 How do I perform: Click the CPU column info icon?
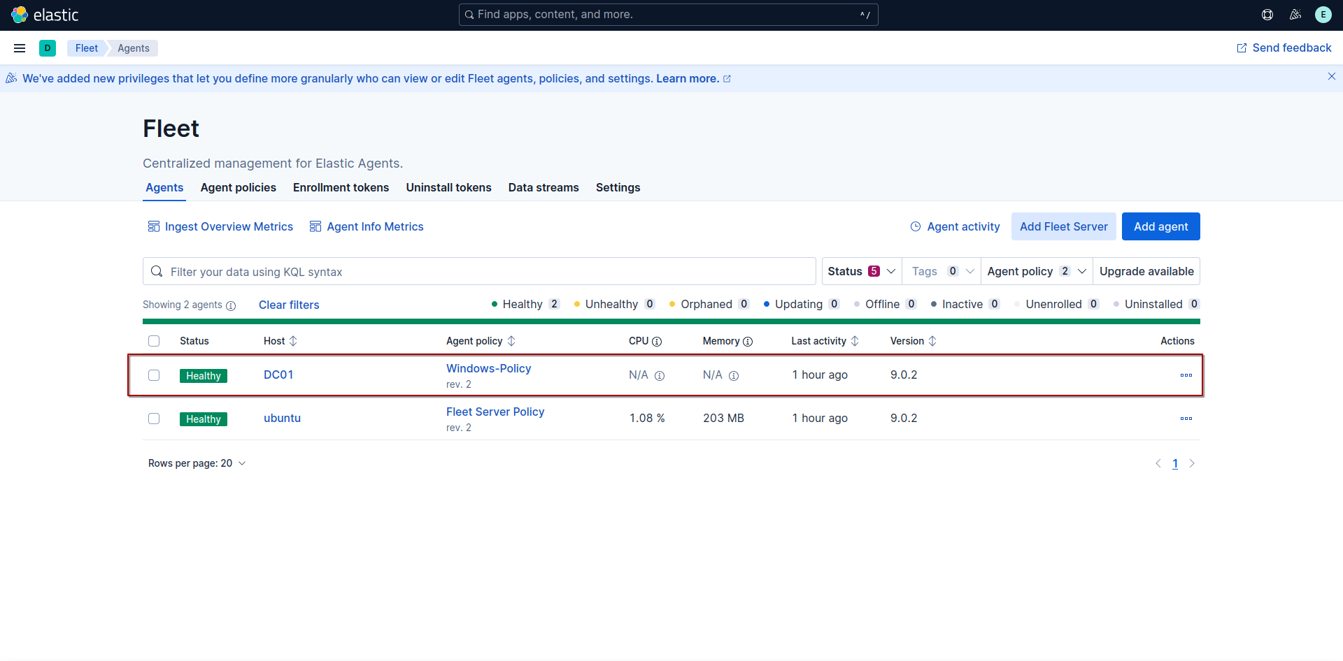point(657,342)
